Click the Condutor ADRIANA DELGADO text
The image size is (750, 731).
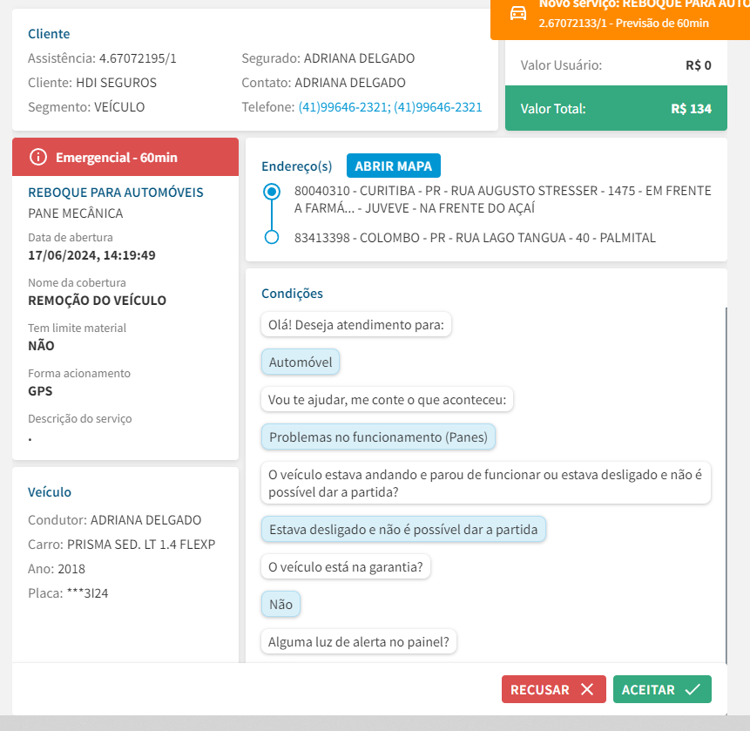point(115,520)
